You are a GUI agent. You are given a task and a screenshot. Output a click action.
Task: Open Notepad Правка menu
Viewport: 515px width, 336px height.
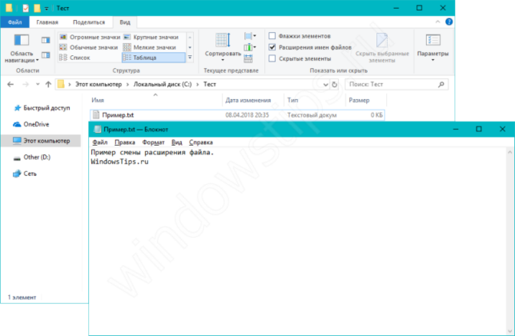(125, 142)
